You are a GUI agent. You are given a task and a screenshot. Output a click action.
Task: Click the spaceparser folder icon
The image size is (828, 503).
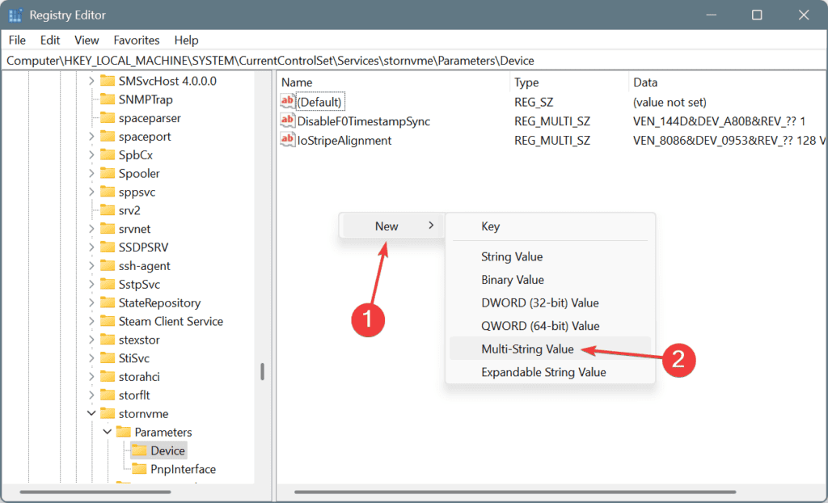[108, 118]
